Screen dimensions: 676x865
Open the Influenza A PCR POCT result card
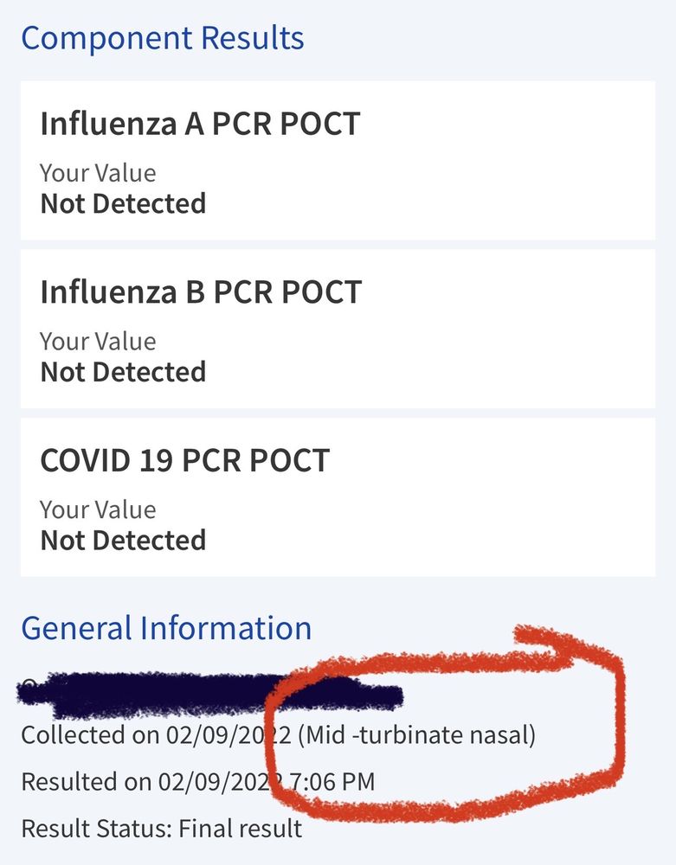(x=338, y=161)
